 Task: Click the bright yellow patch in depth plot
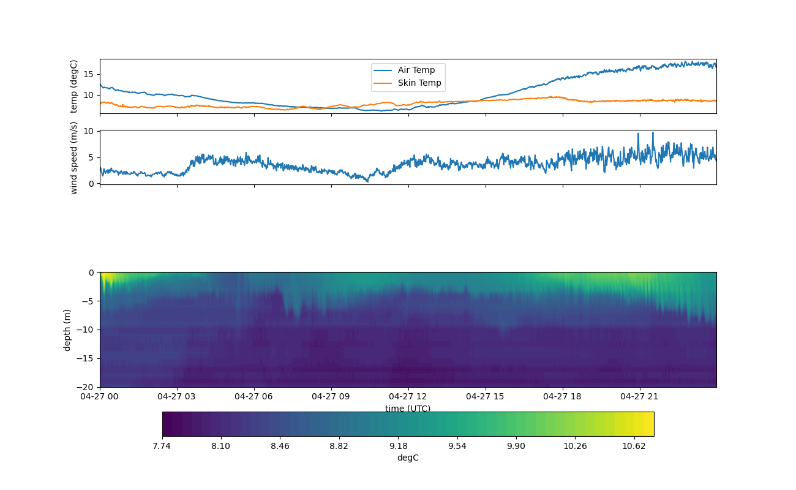107,277
